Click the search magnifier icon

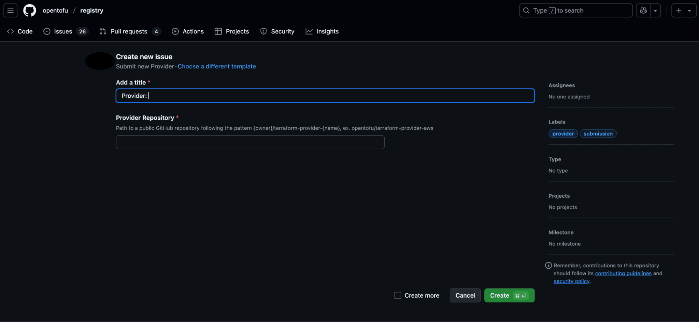tap(526, 10)
